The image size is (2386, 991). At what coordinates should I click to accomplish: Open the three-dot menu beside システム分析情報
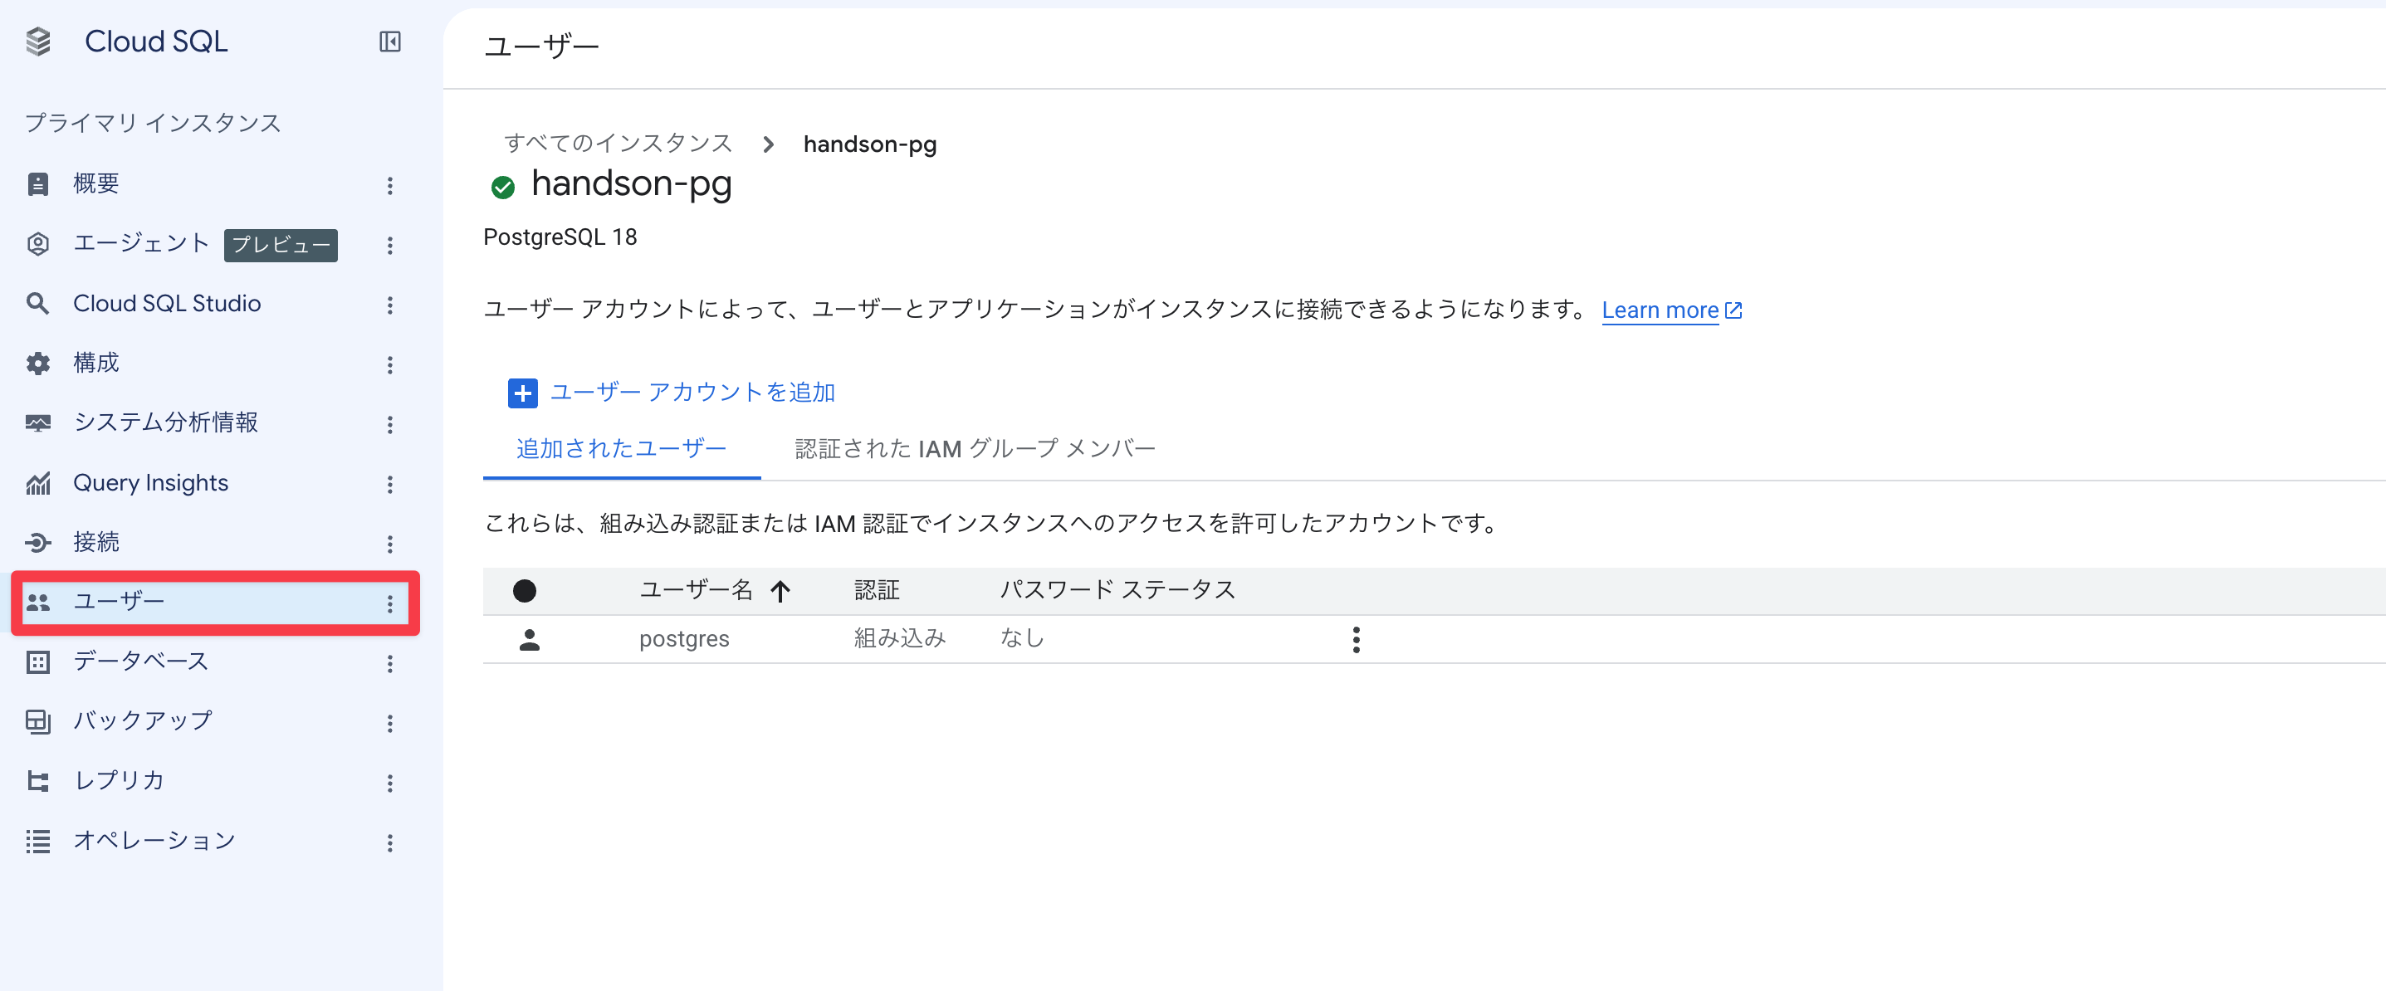tap(390, 424)
